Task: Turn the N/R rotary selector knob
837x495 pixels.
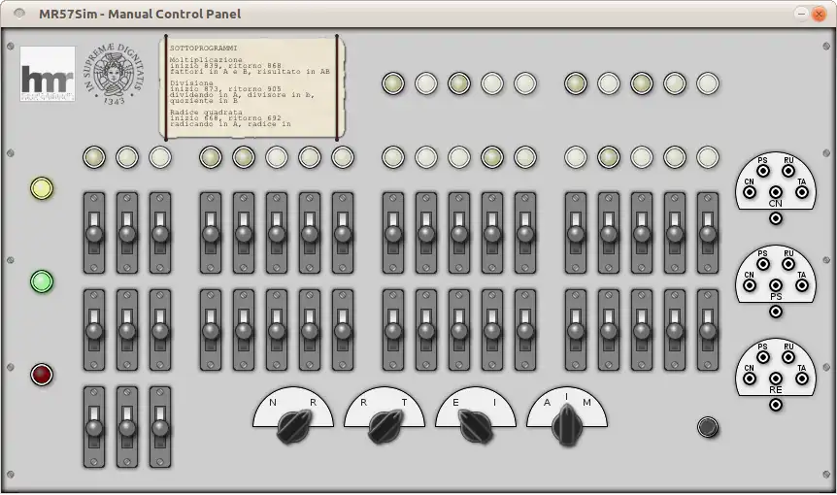Action: pyautogui.click(x=293, y=426)
